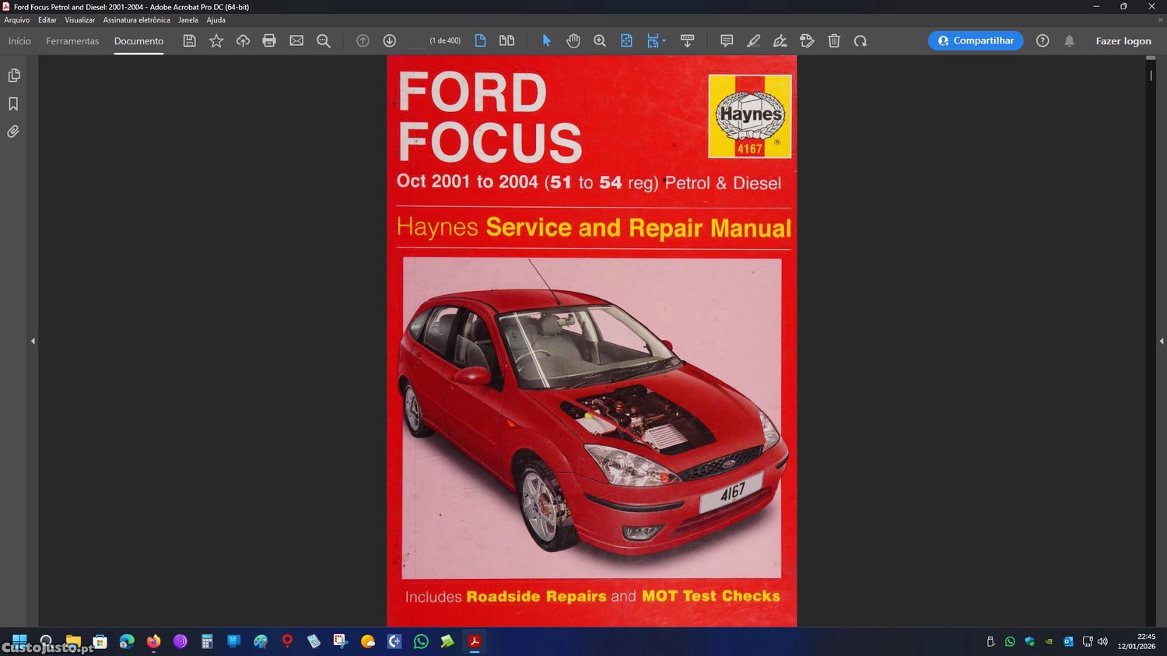Add a comment with the sticky note icon
This screenshot has width=1167, height=656.
(727, 41)
